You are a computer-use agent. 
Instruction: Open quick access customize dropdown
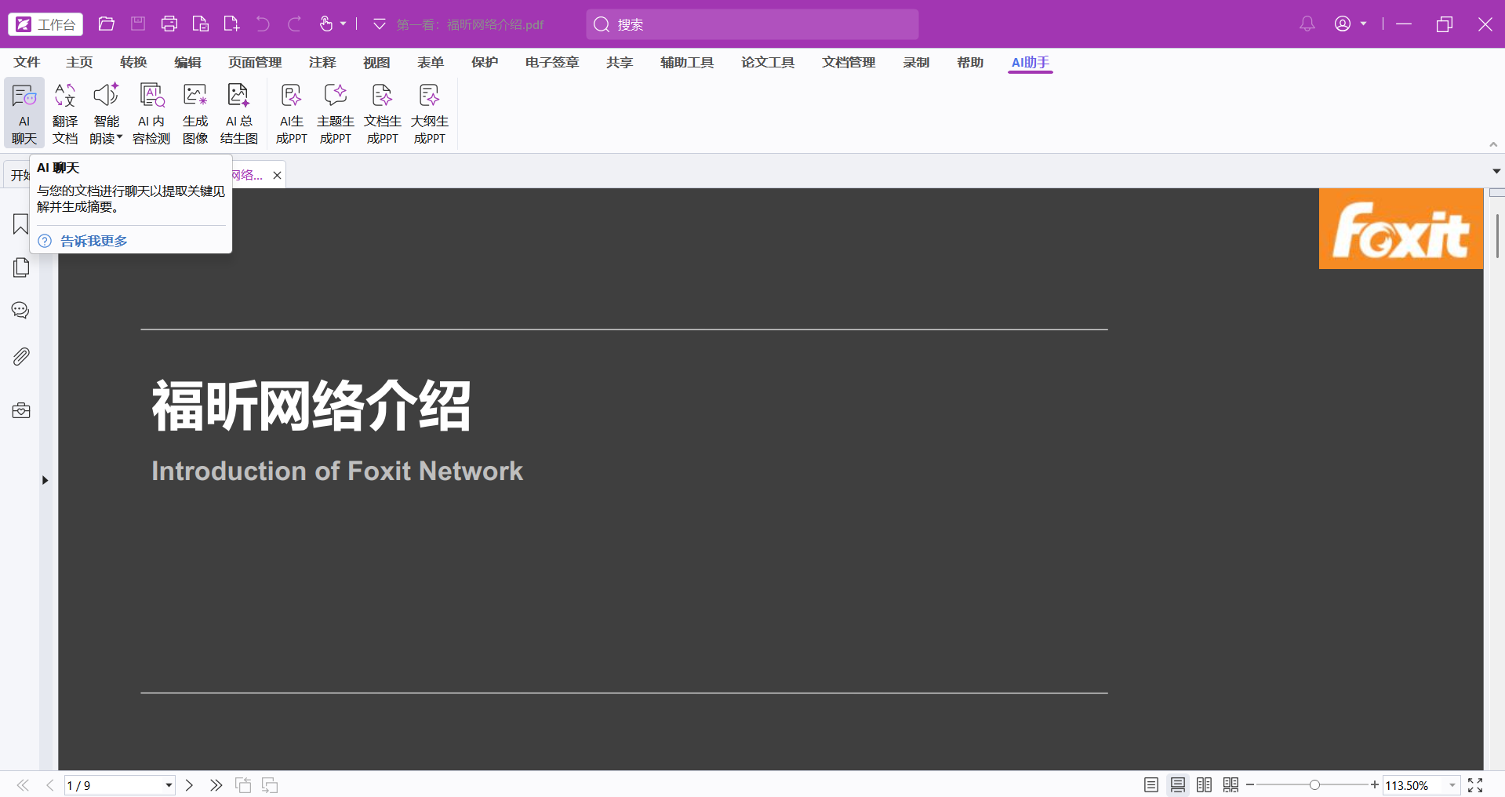(380, 24)
